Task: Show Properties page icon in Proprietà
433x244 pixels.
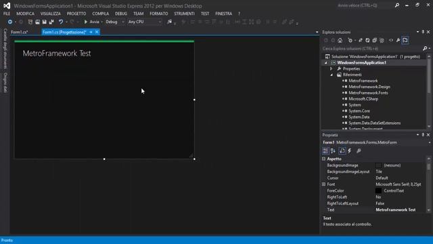Action: (342, 150)
